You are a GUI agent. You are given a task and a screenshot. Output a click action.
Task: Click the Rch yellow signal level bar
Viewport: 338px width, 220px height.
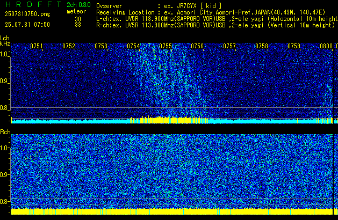[172, 211]
